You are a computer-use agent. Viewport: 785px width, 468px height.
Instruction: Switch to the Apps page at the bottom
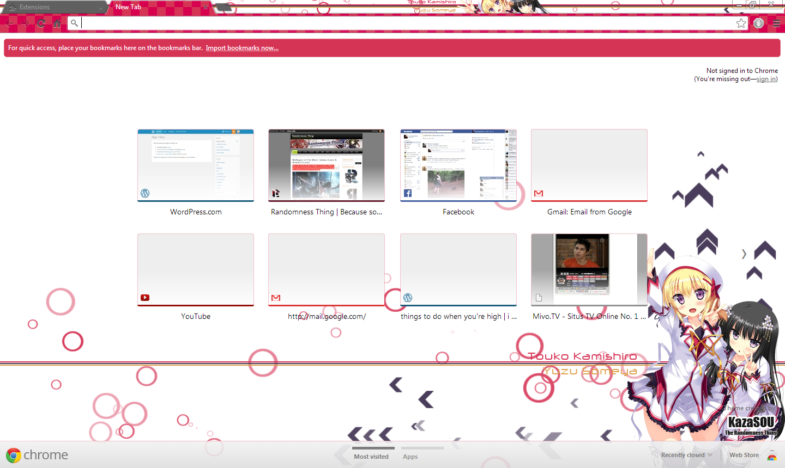pyautogui.click(x=410, y=456)
